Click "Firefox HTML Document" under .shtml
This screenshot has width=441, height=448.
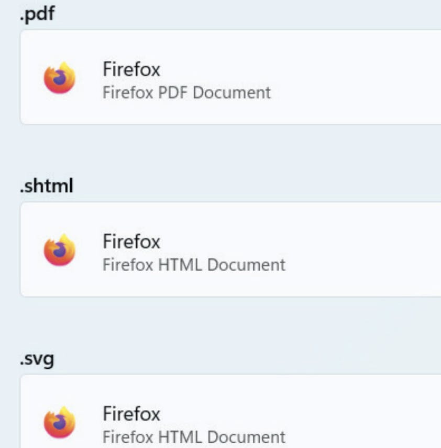click(194, 265)
